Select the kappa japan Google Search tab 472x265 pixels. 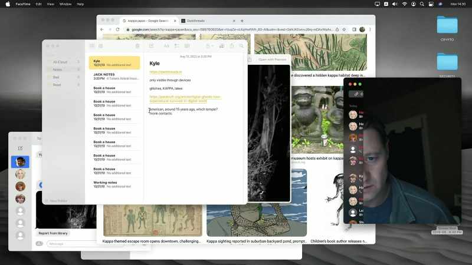[149, 21]
